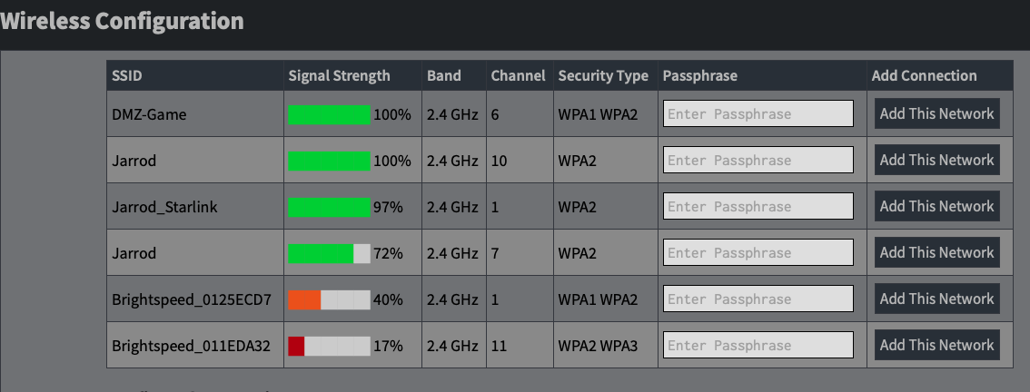Add the Jarrod network with 72% signal
The height and width of the screenshot is (392, 1030).
936,252
